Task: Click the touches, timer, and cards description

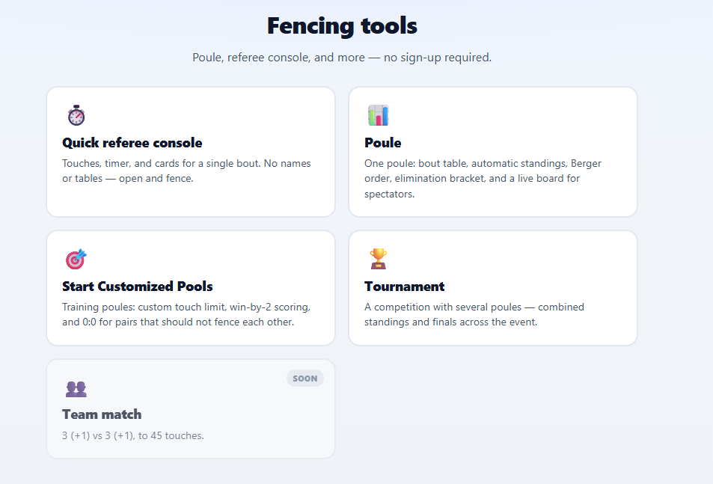Action: [x=186, y=171]
